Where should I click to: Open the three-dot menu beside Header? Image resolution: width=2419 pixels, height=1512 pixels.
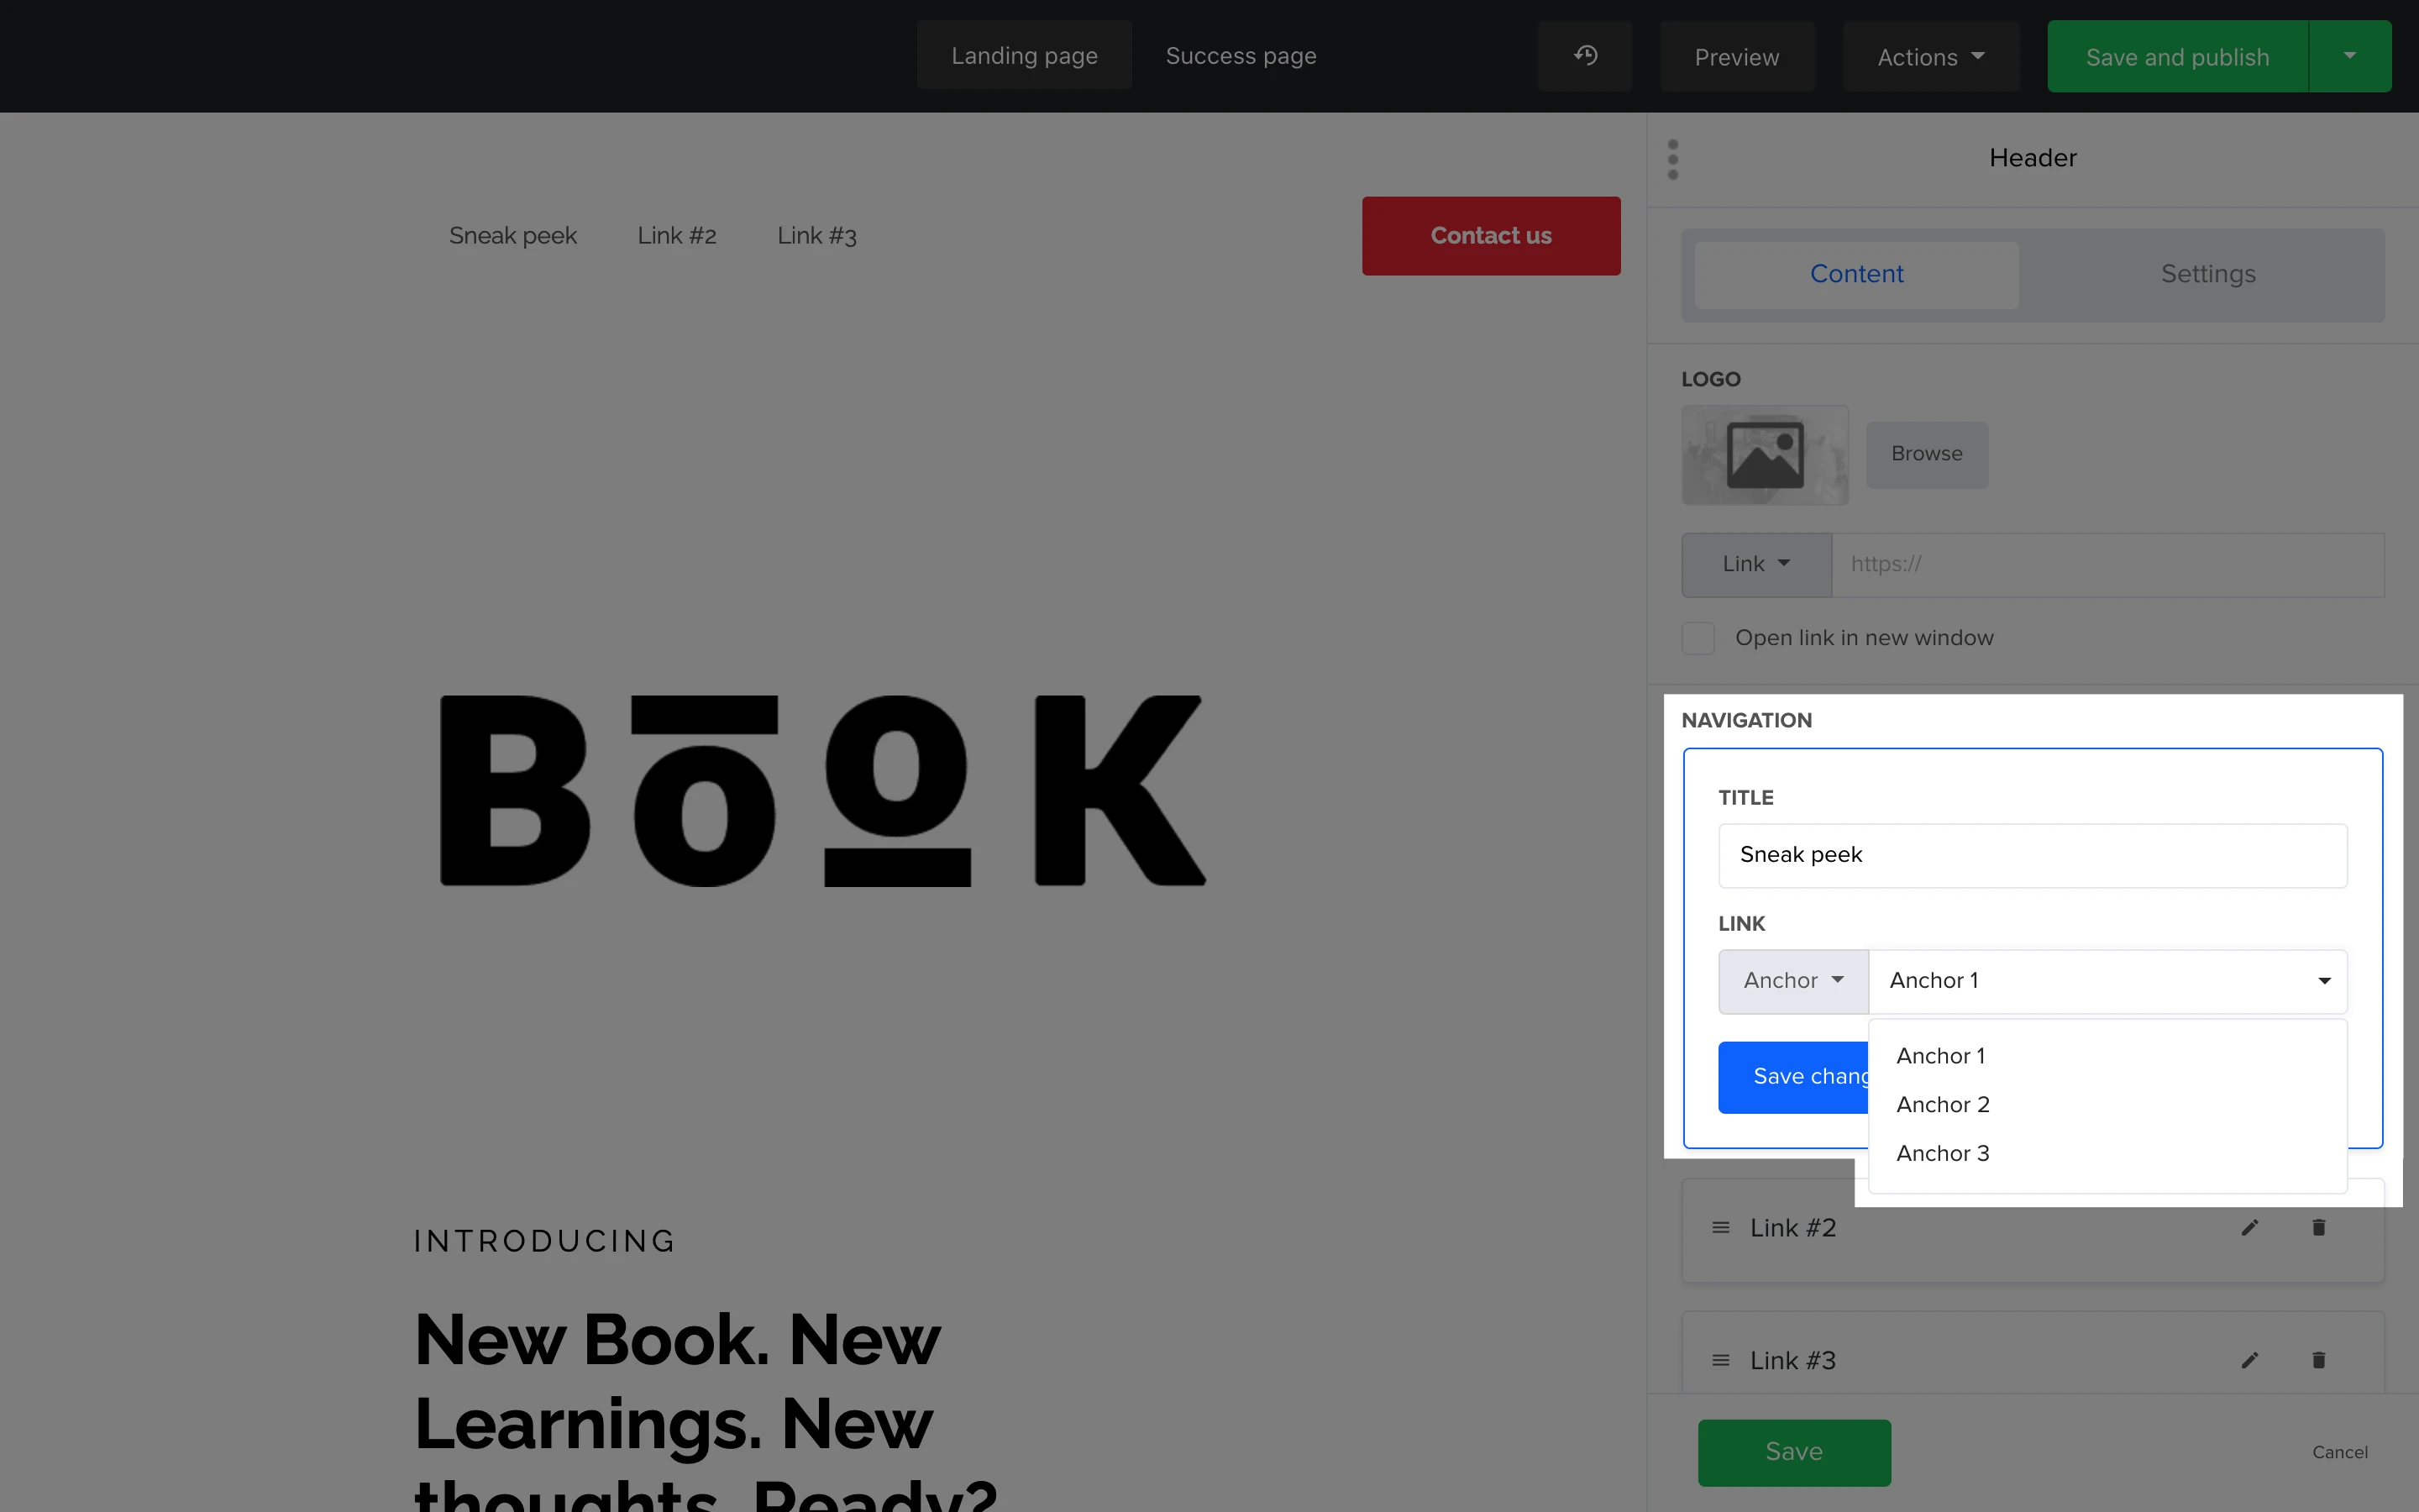(1672, 159)
